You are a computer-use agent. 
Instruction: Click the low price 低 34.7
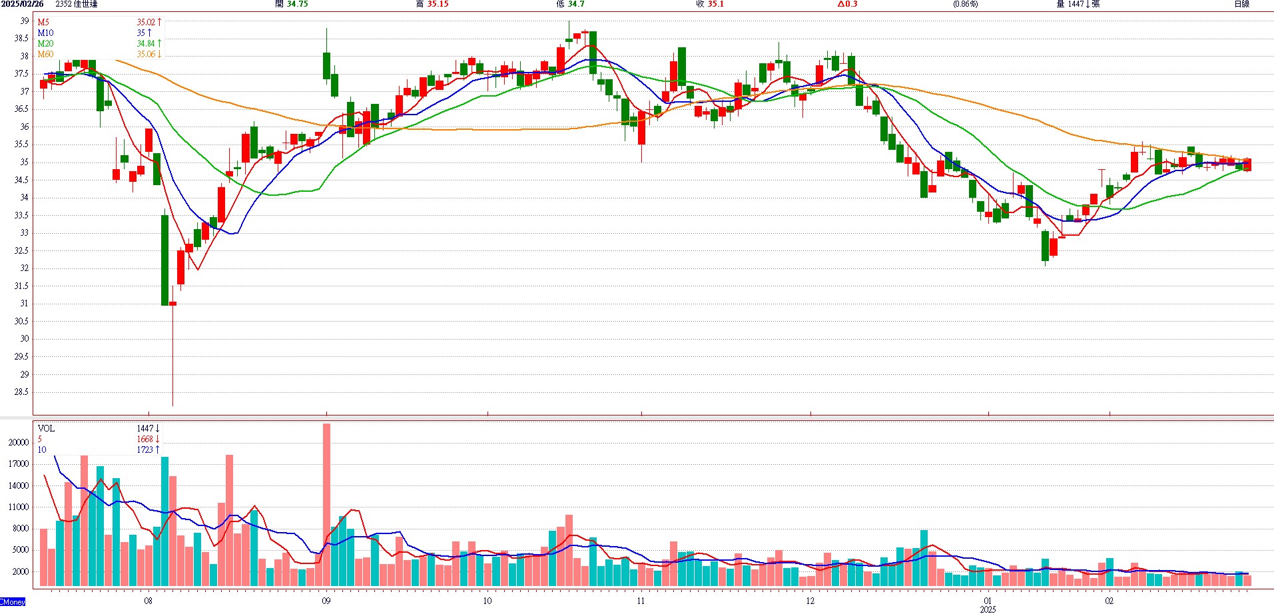(570, 4)
